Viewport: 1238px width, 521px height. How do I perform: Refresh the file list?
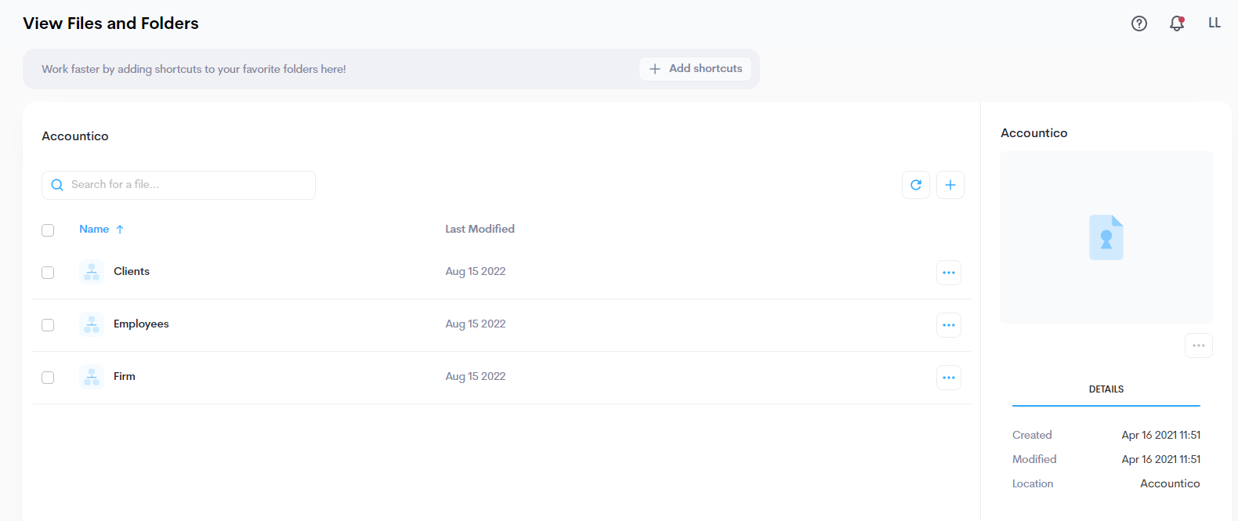(x=916, y=185)
